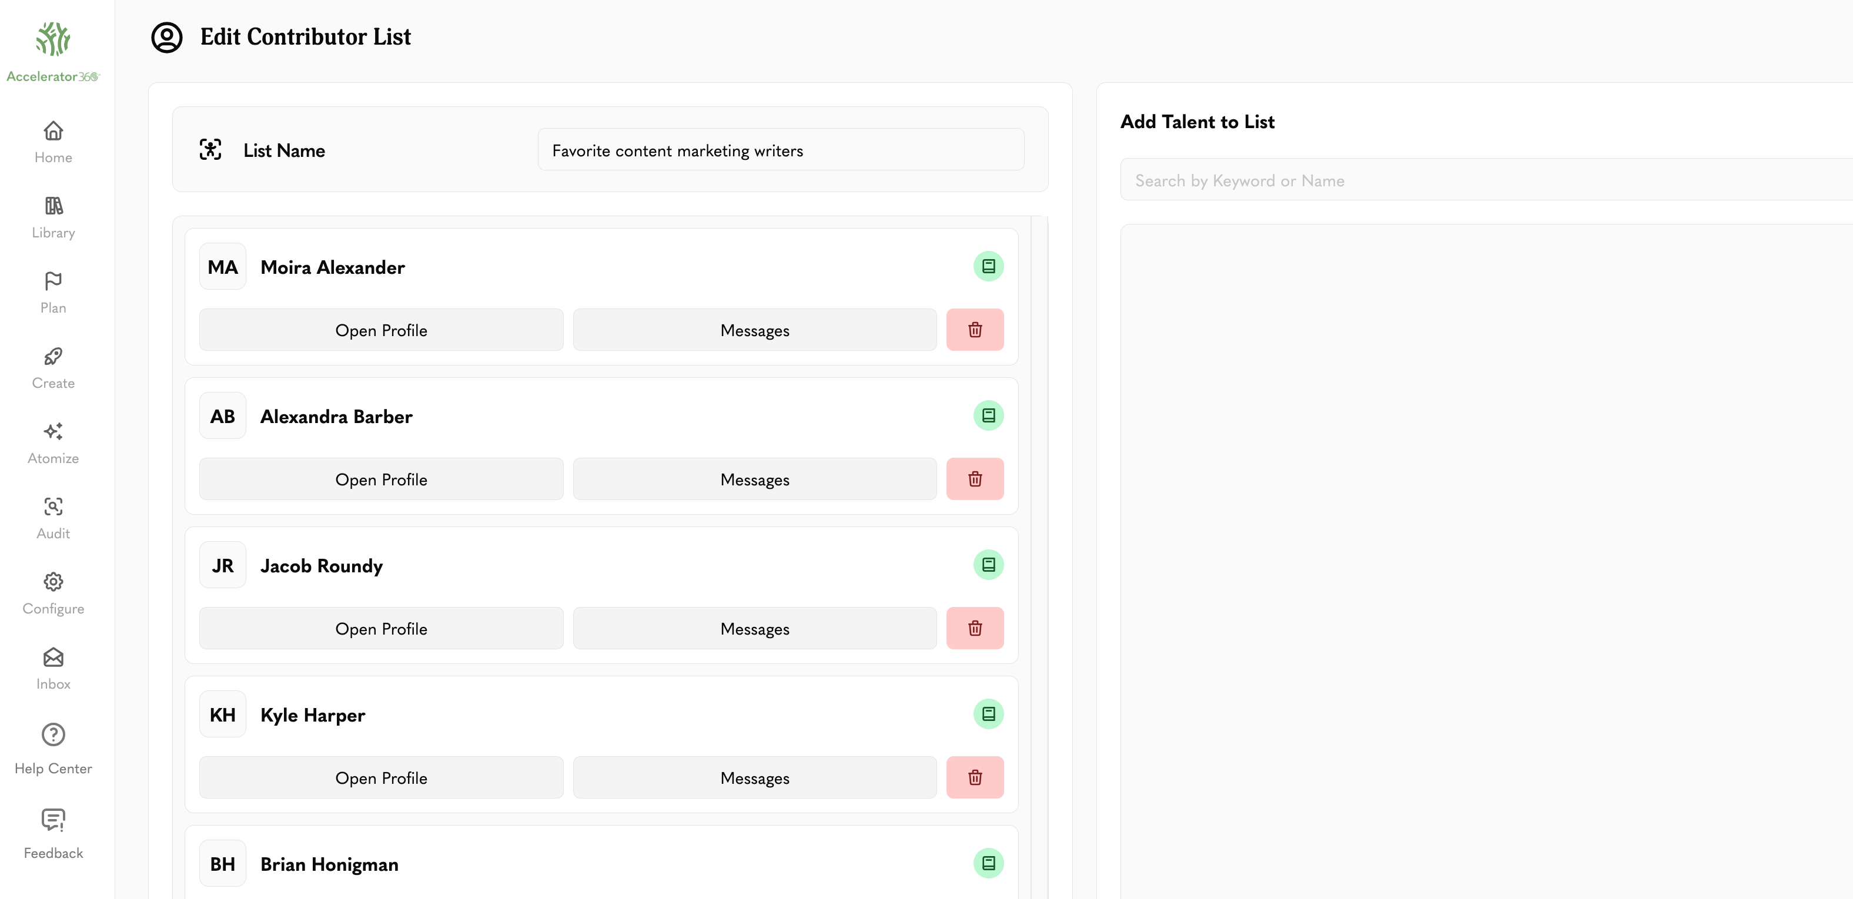Open Messages for Kyle Harper
Viewport: 1853px width, 899px height.
click(755, 777)
